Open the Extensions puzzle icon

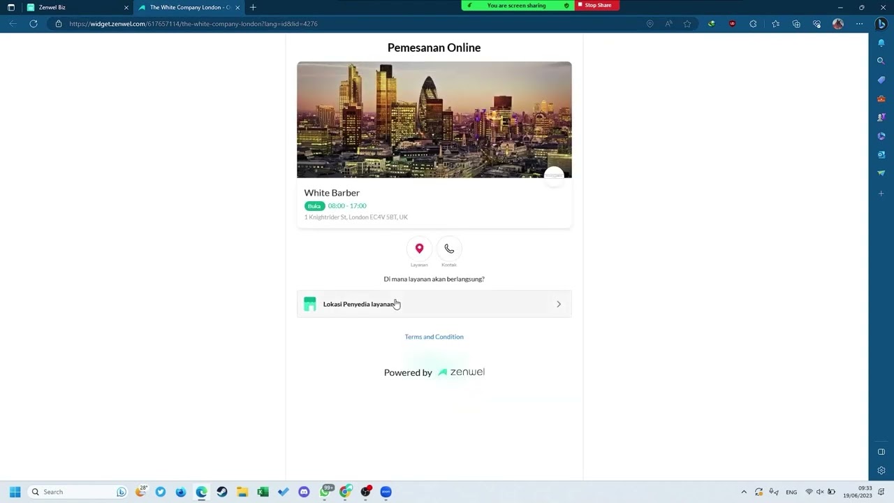coord(753,24)
